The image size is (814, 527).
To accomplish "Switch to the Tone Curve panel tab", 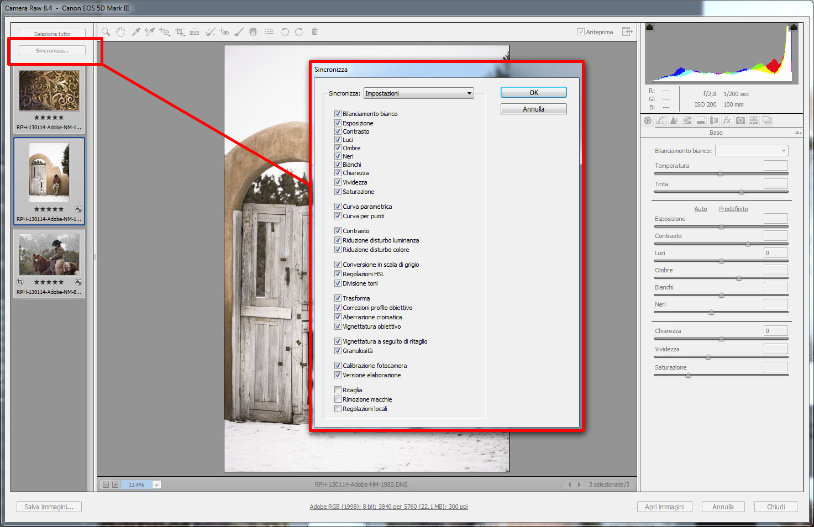I will [x=661, y=120].
